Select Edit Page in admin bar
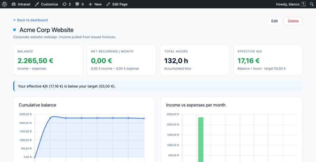This screenshot has width=316, height=162. coord(117,4)
